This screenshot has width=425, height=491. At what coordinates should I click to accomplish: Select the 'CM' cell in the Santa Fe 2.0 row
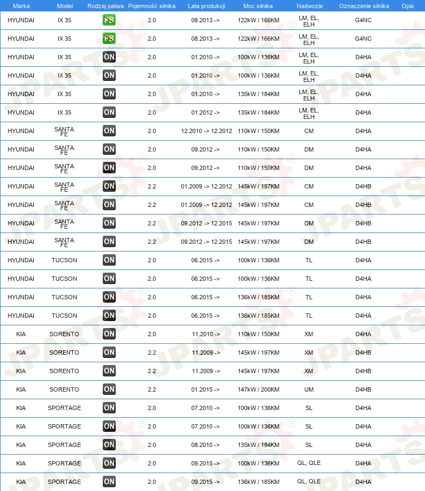(309, 131)
